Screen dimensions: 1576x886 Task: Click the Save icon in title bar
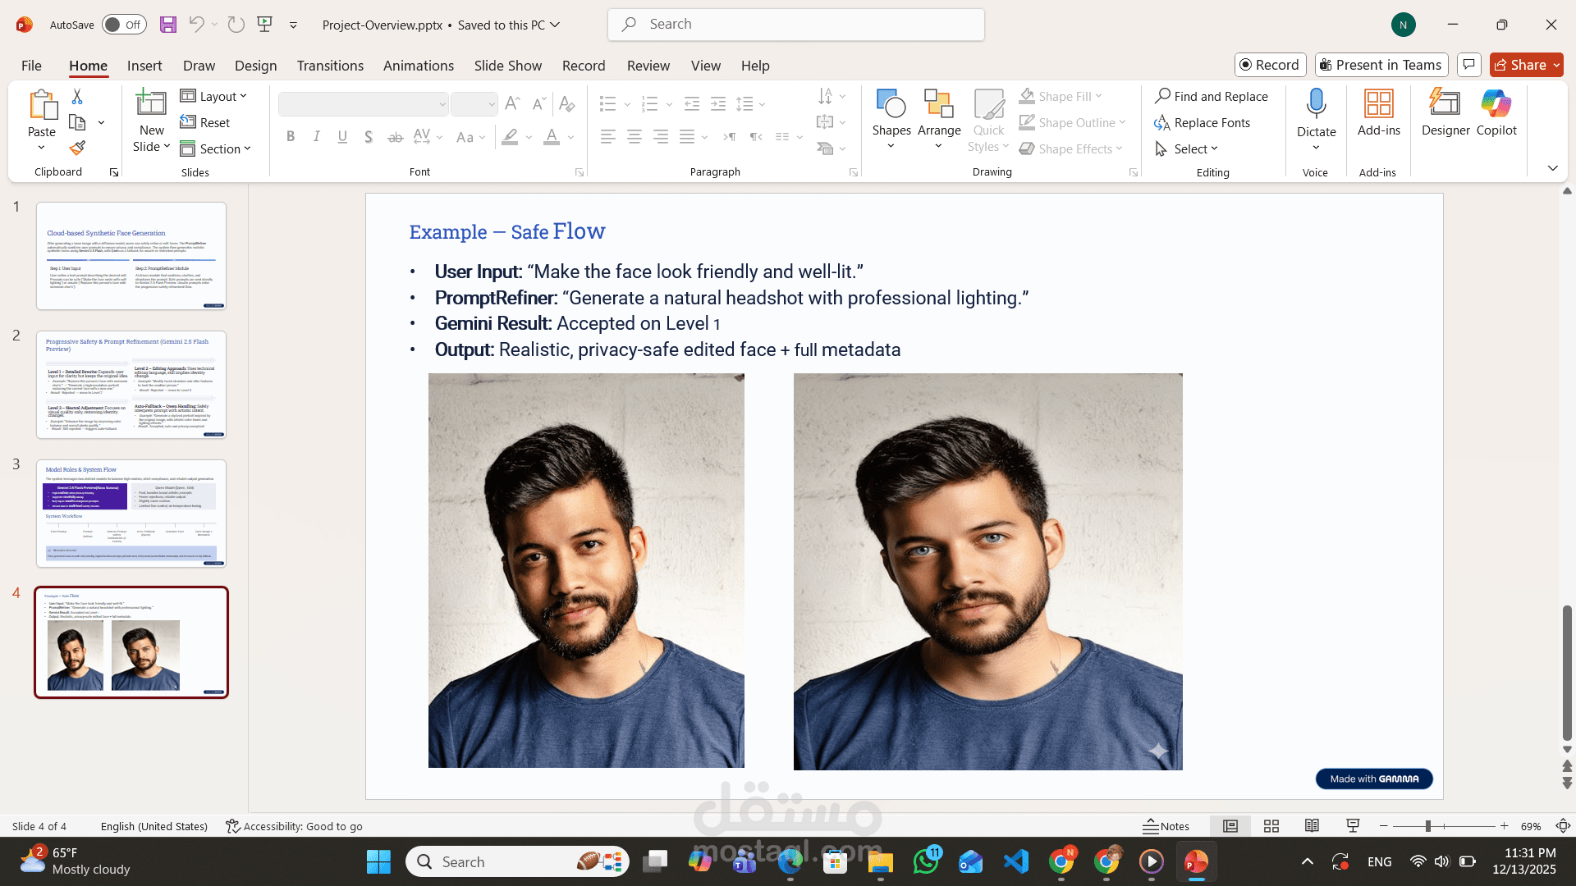(x=168, y=25)
